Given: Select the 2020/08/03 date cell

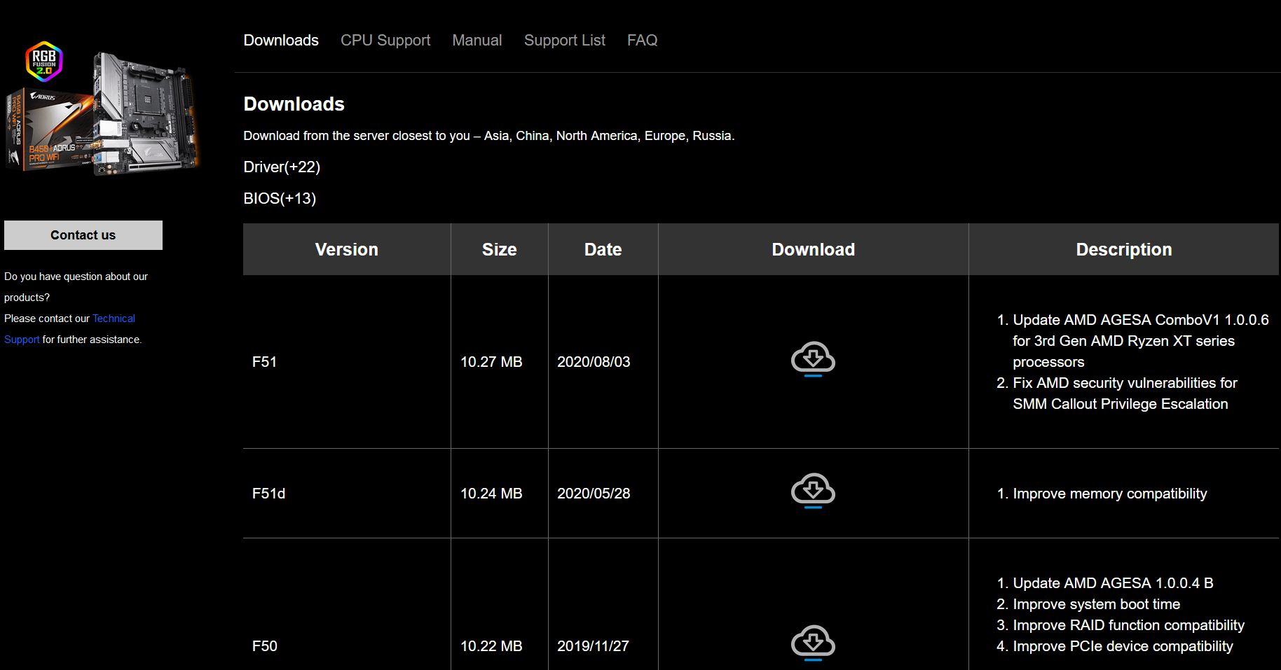Looking at the screenshot, I should pyautogui.click(x=603, y=362).
